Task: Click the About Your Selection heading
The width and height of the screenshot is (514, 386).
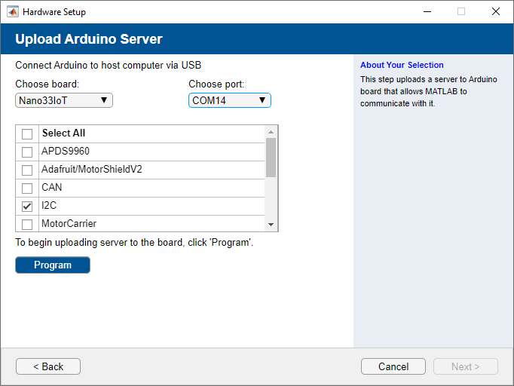Action: (402, 66)
